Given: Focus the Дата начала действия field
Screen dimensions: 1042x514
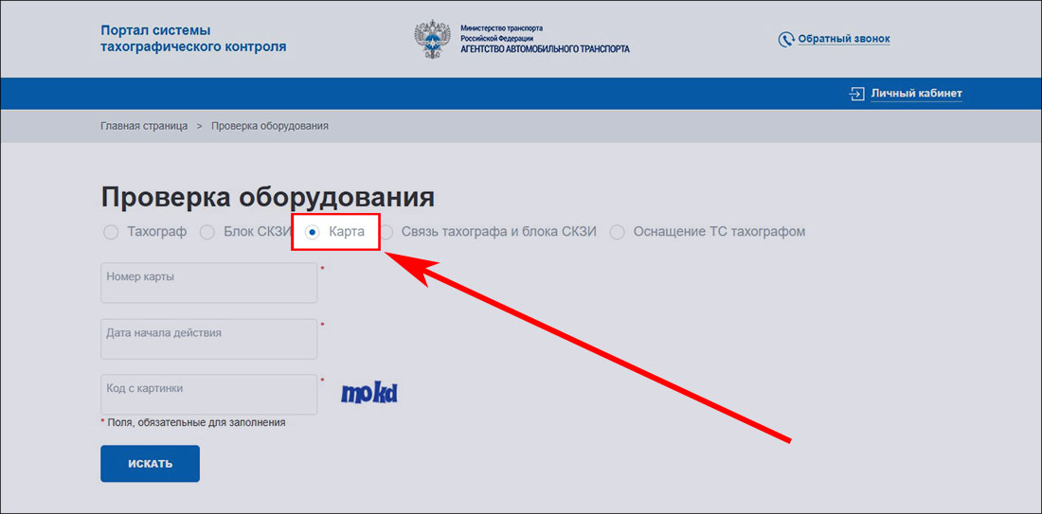Looking at the screenshot, I should coord(208,339).
